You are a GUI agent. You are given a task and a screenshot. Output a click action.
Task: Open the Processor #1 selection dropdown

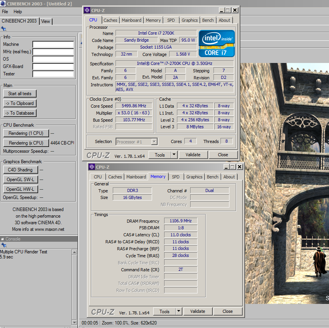[x=154, y=141]
